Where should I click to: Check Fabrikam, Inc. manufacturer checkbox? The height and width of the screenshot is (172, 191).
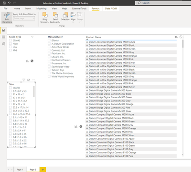(49, 53)
